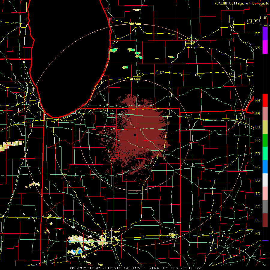
Task: Click the HA legend label
Action: (257, 100)
